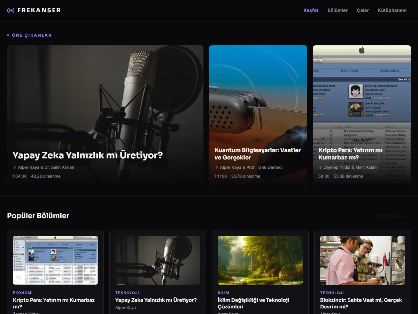Click hosts Alper Kaya & Dr. Selin Arslan
Screen dimensions: 418x314
(46, 167)
